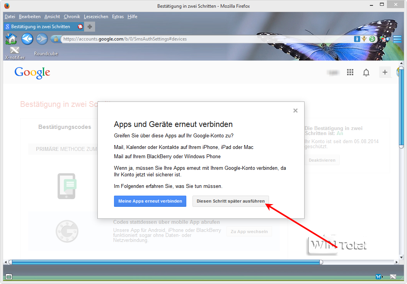Click 'Meine Apps erneut verbinden' button
The image size is (407, 284).
(x=150, y=201)
